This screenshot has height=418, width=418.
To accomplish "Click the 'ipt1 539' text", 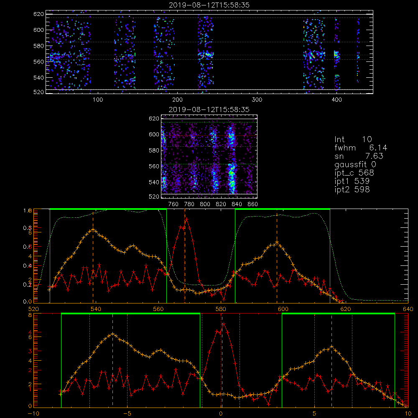I will (352, 181).
